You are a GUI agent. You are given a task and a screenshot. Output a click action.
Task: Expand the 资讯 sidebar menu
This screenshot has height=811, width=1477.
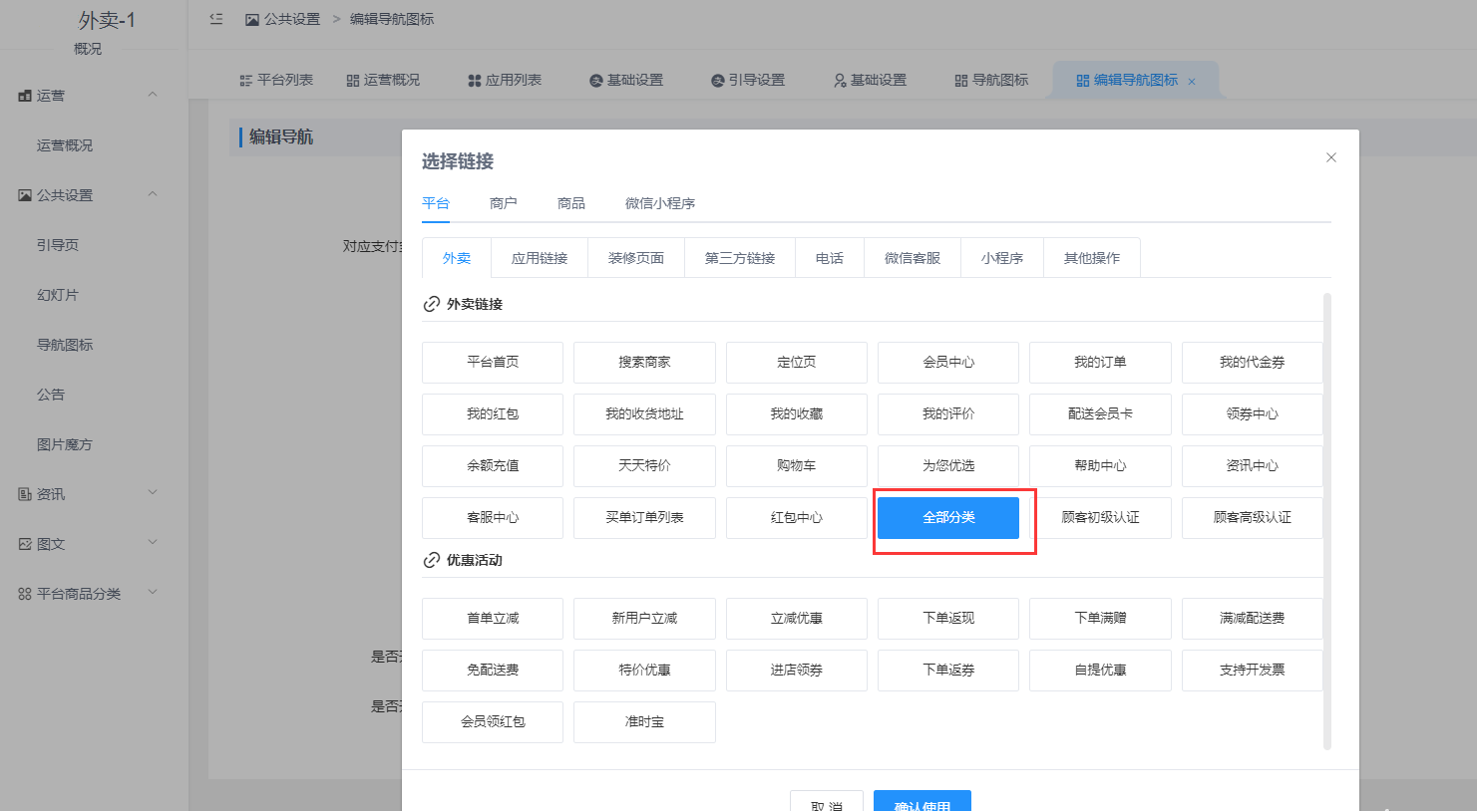tap(153, 493)
